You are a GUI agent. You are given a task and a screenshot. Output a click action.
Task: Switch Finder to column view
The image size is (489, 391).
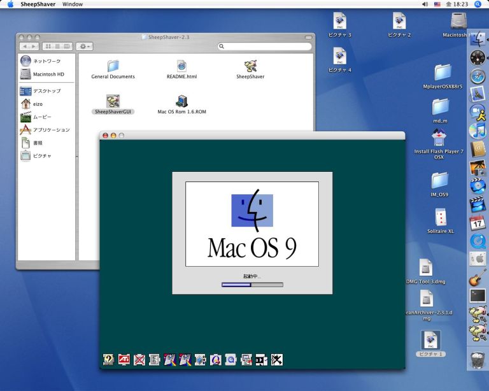[x=67, y=46]
